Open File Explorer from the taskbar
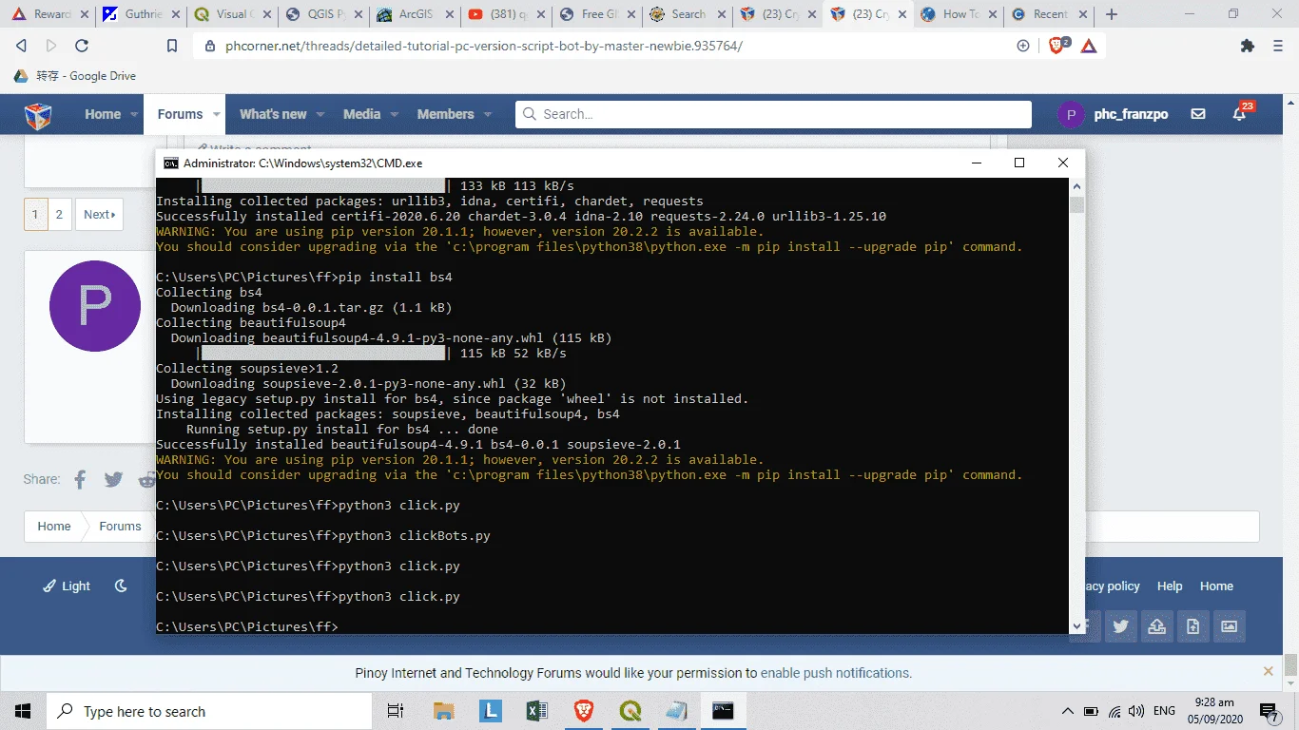 pos(444,711)
